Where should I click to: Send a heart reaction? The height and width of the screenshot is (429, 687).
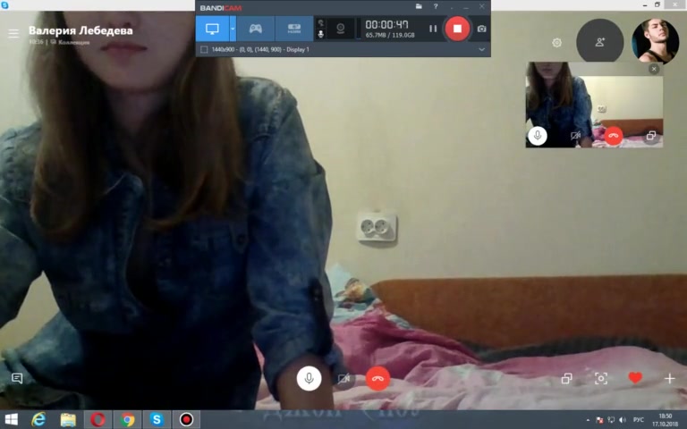coord(635,378)
